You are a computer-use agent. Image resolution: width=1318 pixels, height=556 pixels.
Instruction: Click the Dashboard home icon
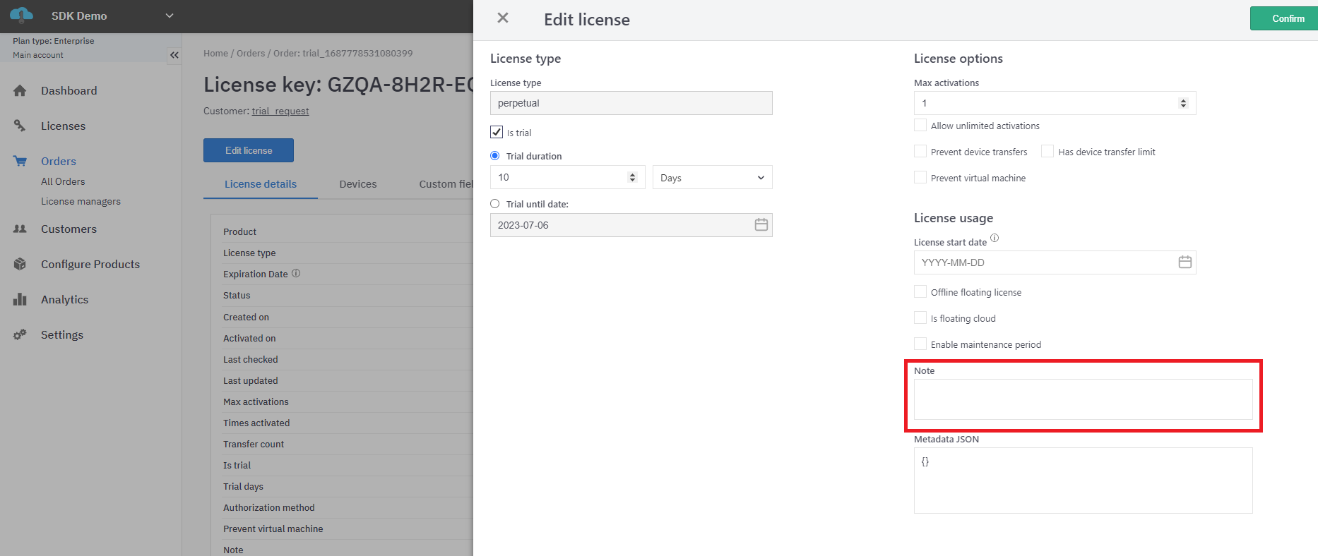(x=20, y=90)
